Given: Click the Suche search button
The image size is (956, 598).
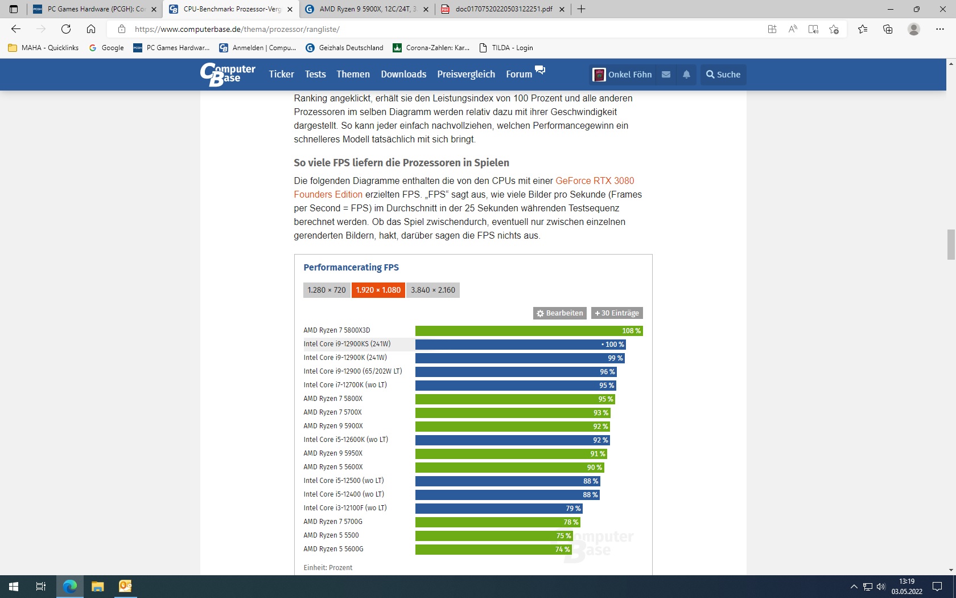Looking at the screenshot, I should pos(723,75).
